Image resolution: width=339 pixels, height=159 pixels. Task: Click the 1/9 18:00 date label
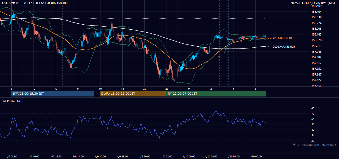[x=122, y=156]
